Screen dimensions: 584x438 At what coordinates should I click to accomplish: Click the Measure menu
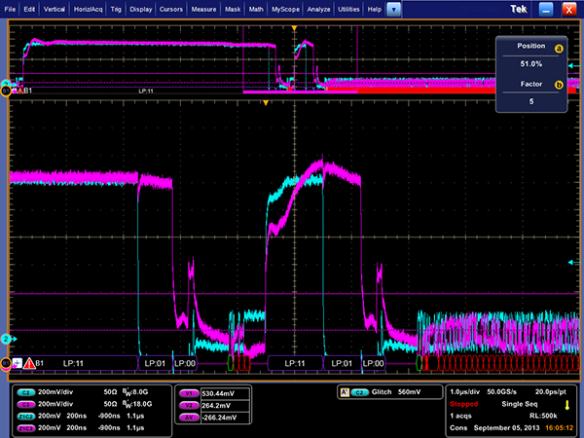(203, 8)
